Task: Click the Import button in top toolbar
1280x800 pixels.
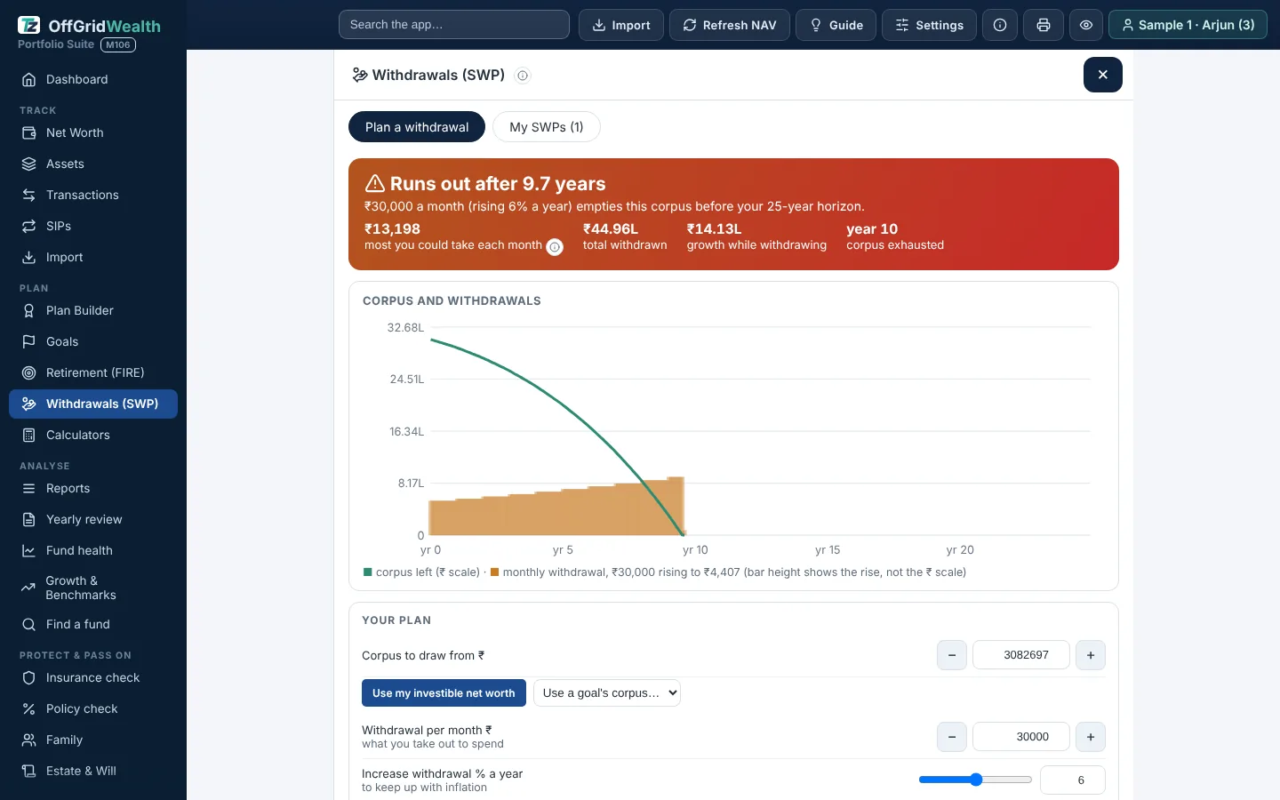Action: [621, 25]
